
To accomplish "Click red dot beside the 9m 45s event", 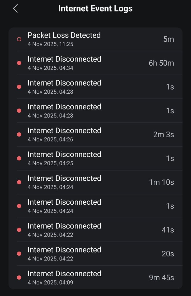I will tap(19, 277).
